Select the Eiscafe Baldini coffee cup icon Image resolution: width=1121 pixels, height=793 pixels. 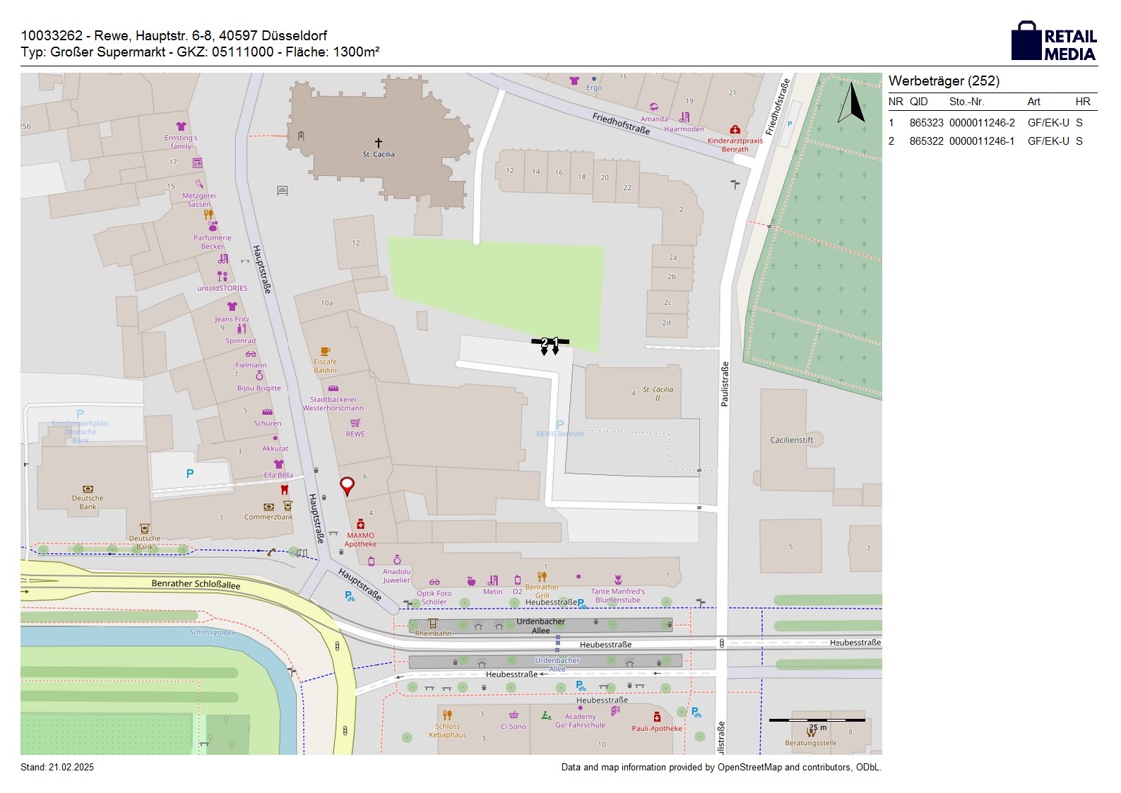pos(325,351)
